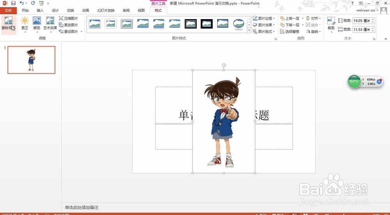Open the Corrections (更正) options

pos(25,24)
